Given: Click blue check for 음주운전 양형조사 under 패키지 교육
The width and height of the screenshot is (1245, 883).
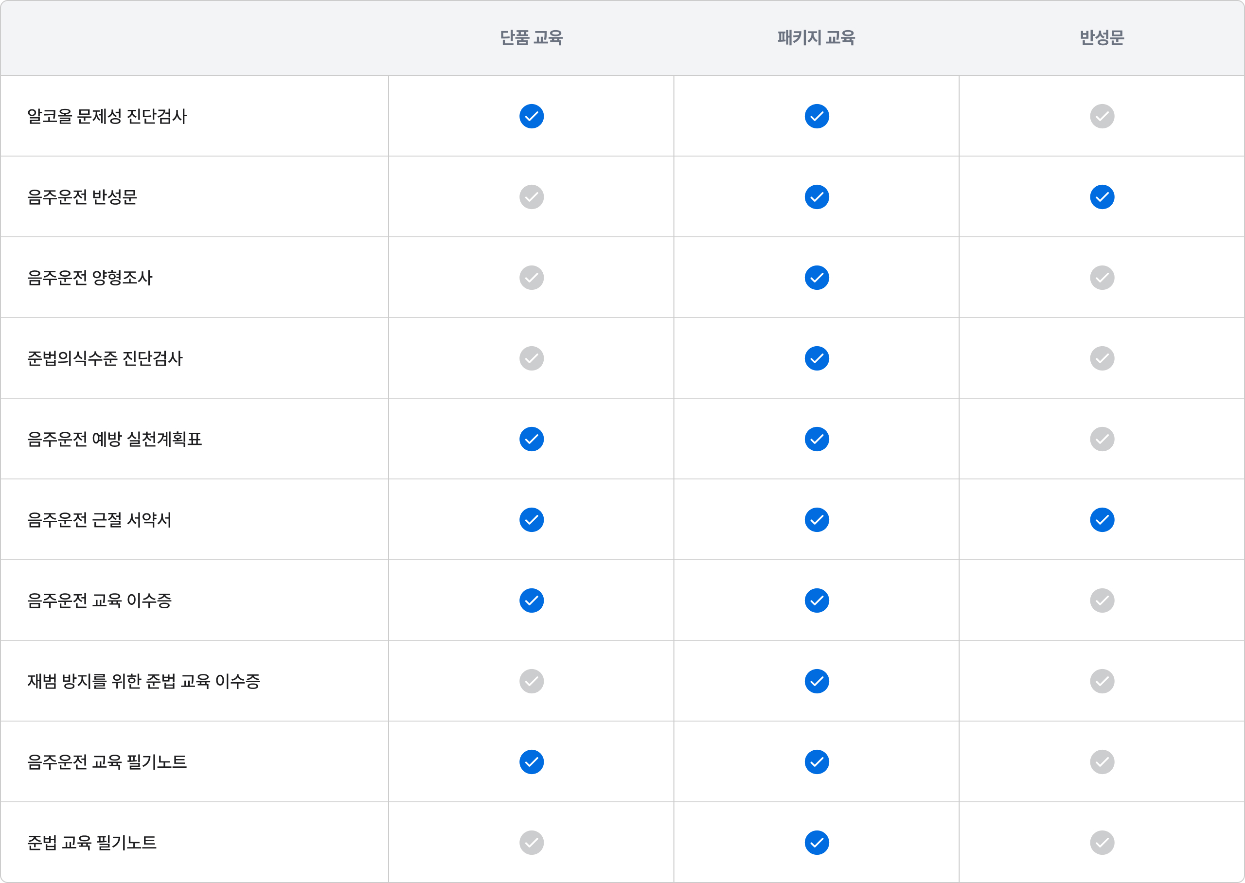Looking at the screenshot, I should [x=817, y=278].
